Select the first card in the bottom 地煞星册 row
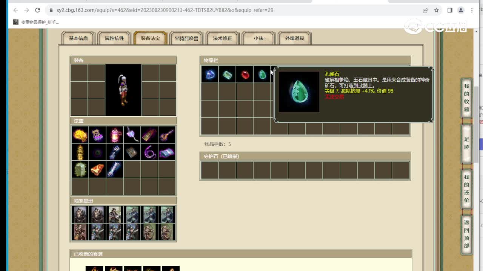483x271 pixels. click(80, 232)
